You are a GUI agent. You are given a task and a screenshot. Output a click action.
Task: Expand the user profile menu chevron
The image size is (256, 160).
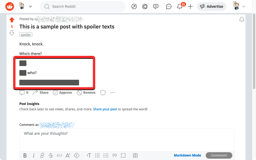pos(244,6)
